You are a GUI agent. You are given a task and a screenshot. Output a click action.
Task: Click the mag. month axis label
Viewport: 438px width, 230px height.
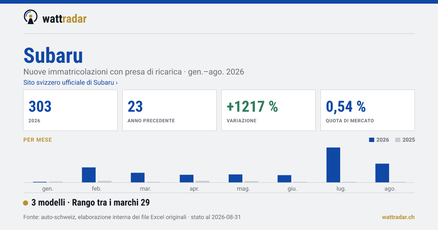tap(243, 189)
